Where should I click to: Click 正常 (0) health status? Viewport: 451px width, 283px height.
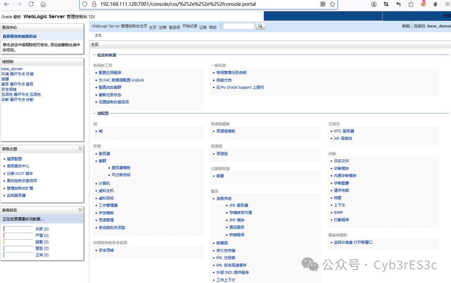click(x=42, y=255)
